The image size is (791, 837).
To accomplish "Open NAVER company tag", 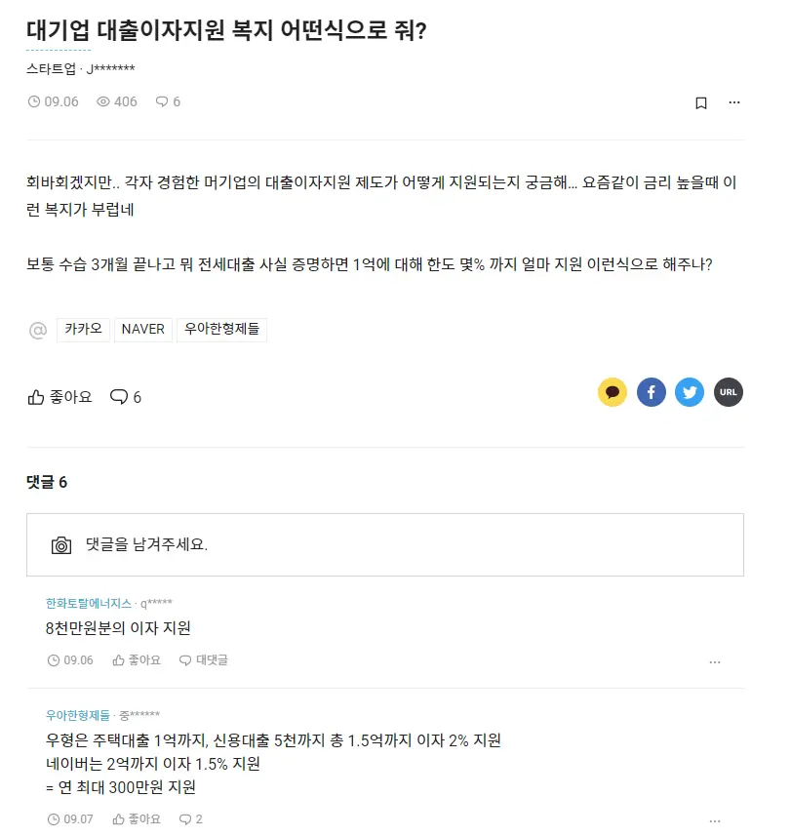I will click(143, 330).
